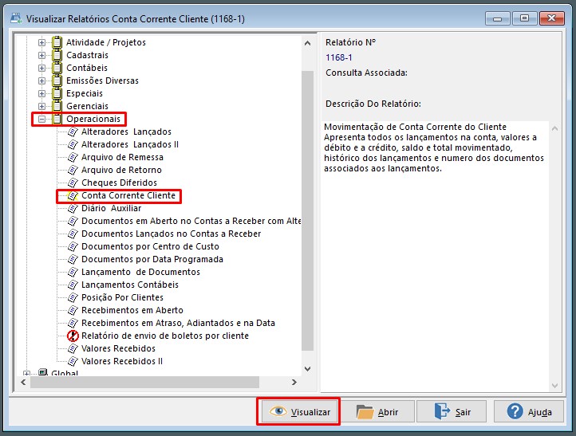Screen dimensions: 576x436
Task: Click the report number 1168-1
Action: (339, 57)
